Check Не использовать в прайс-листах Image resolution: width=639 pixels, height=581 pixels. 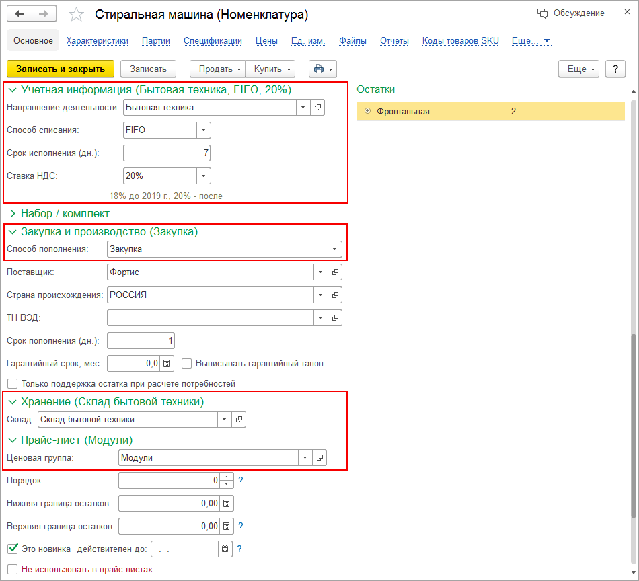tap(13, 569)
